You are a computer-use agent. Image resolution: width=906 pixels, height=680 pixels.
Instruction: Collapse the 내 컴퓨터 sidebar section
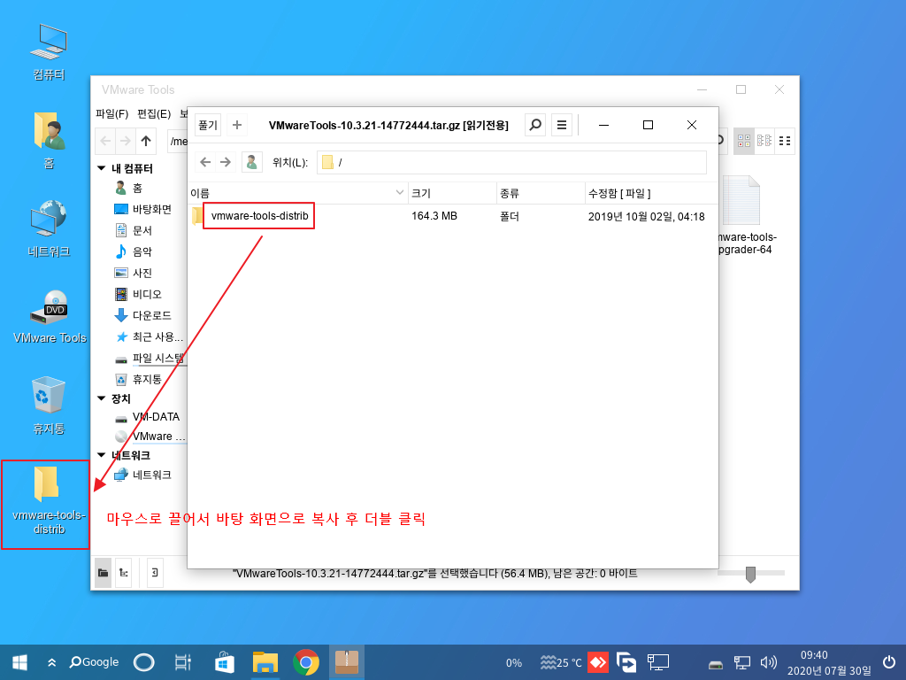pyautogui.click(x=102, y=168)
